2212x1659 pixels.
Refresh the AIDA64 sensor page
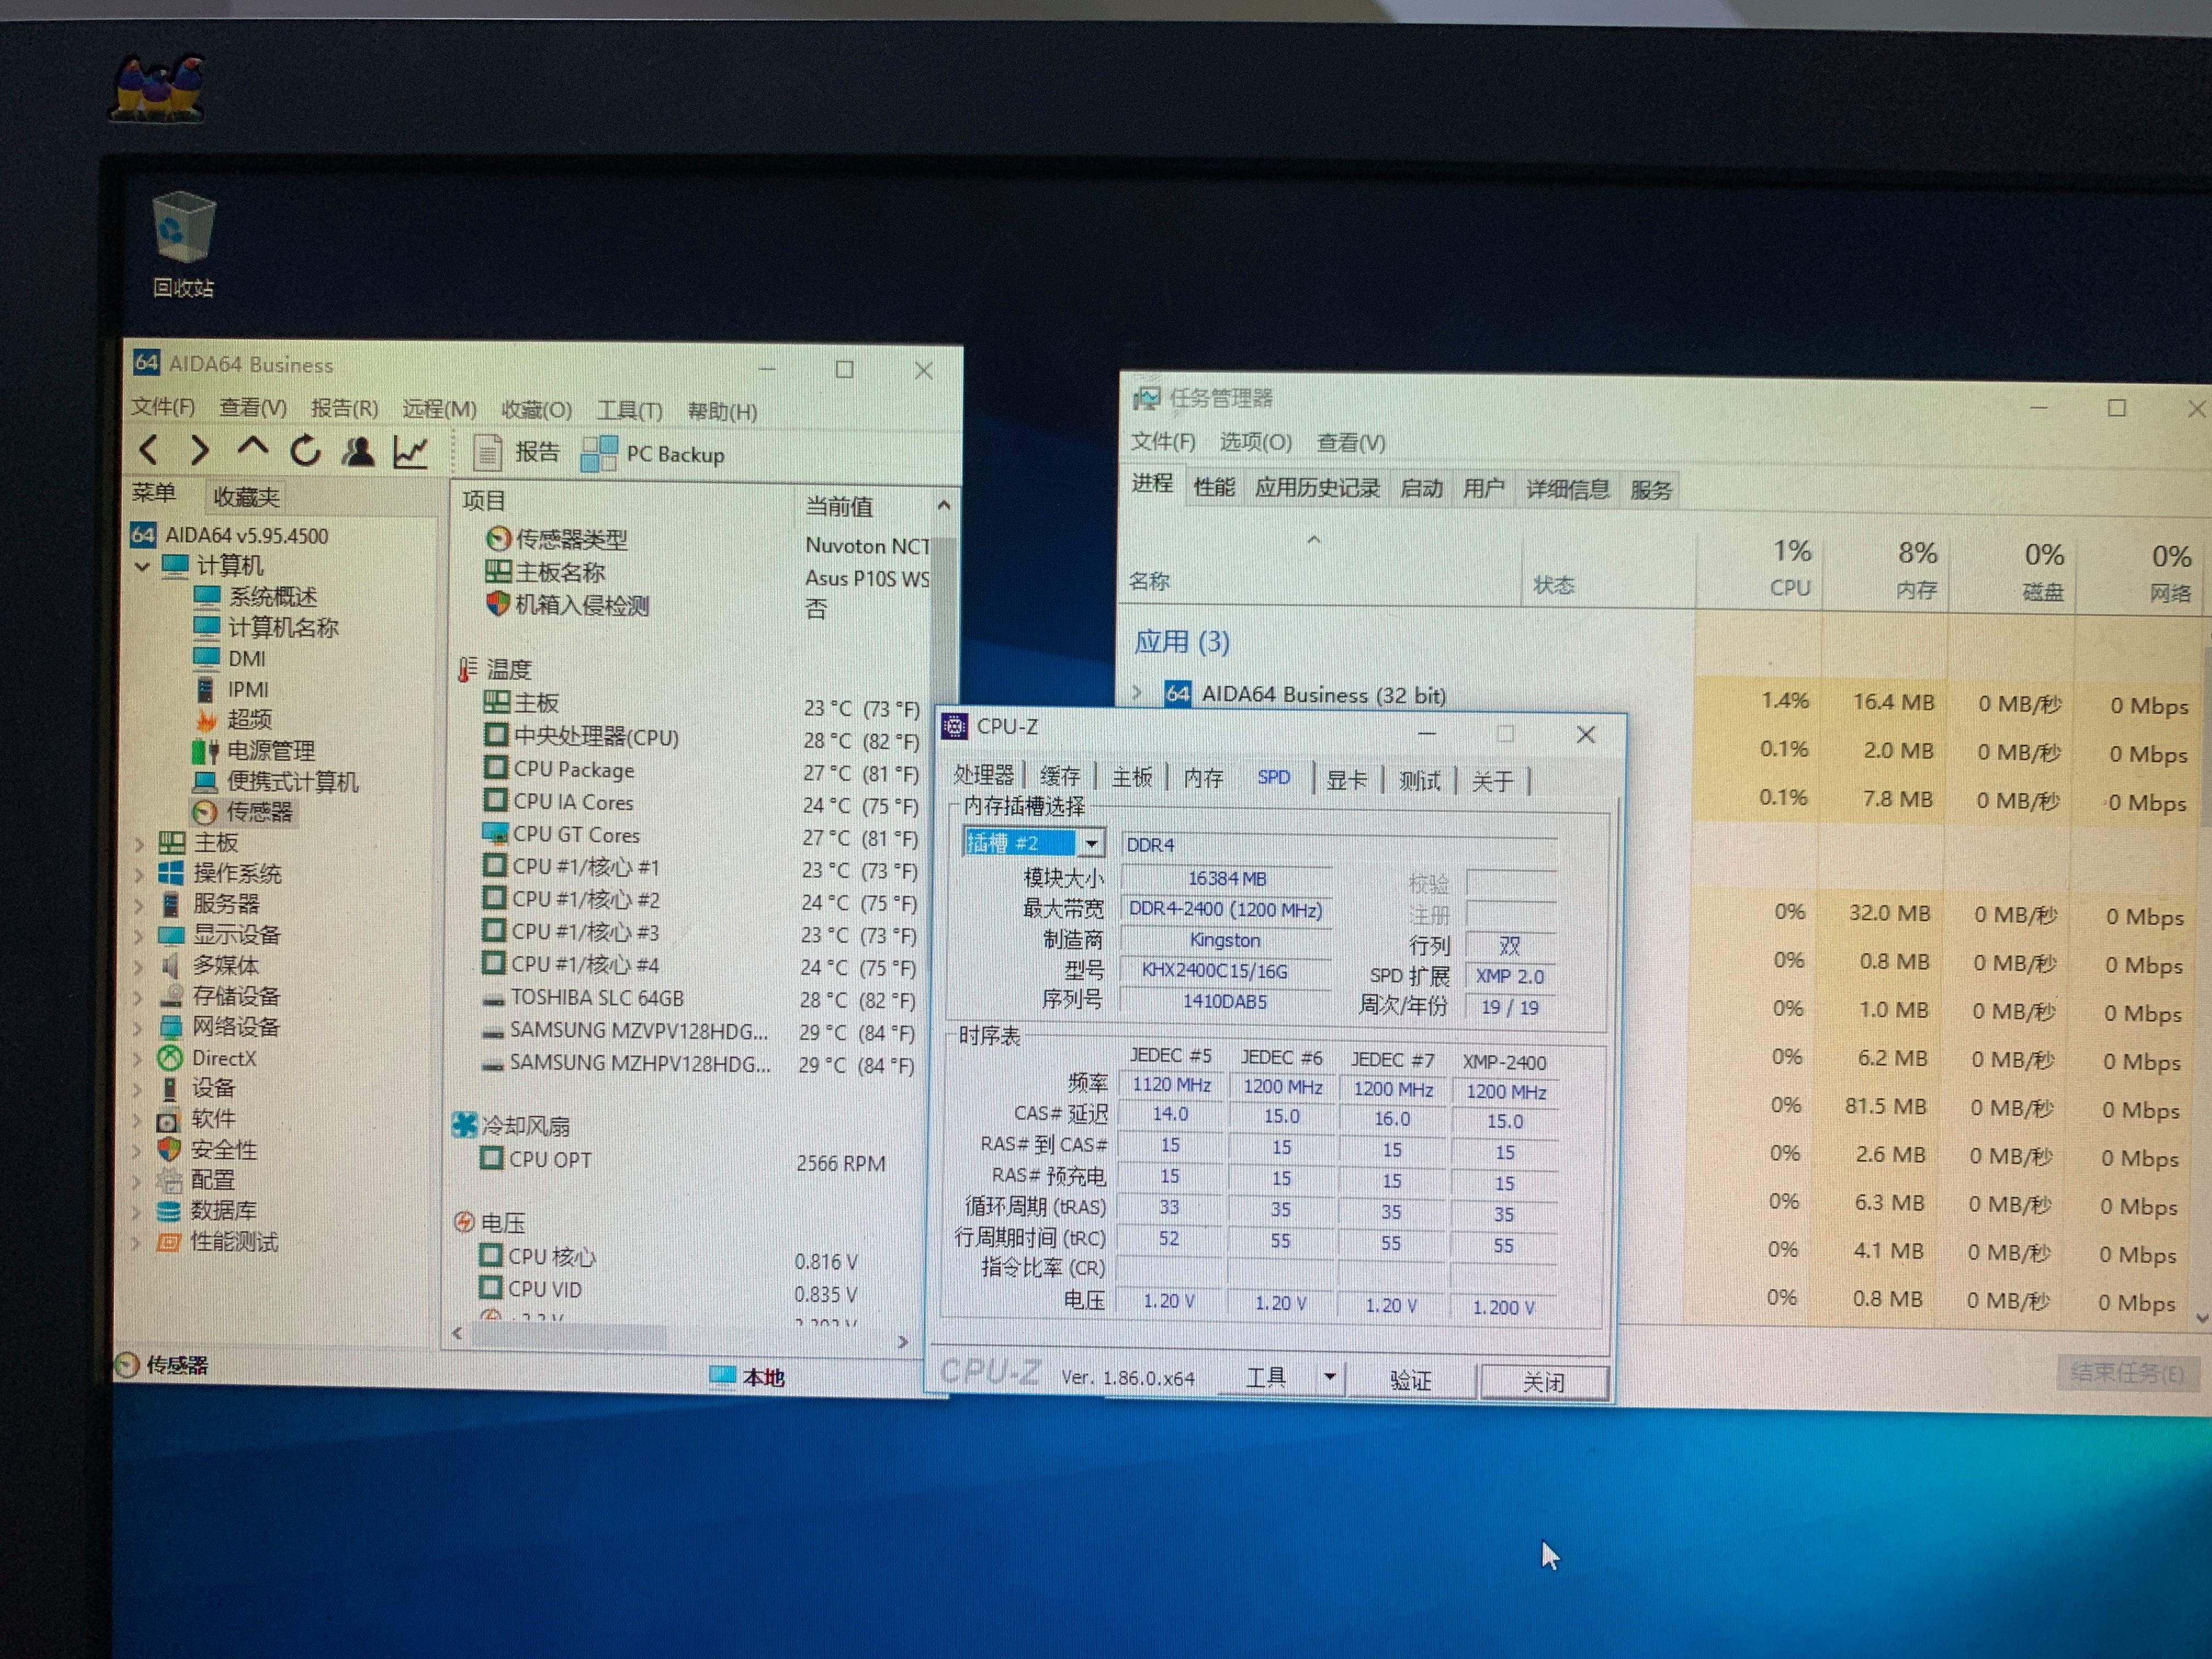pos(305,451)
